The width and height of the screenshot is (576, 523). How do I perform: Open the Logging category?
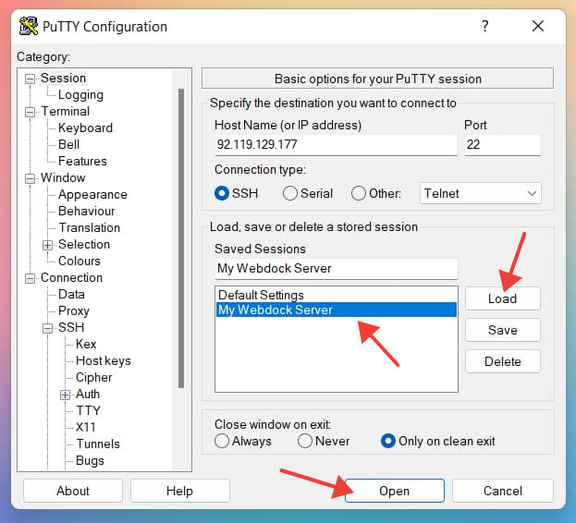[80, 94]
